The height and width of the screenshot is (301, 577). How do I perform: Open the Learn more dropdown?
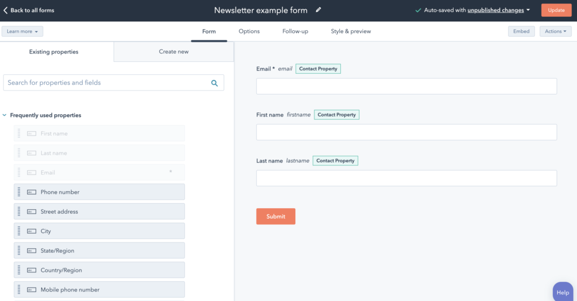click(x=22, y=32)
